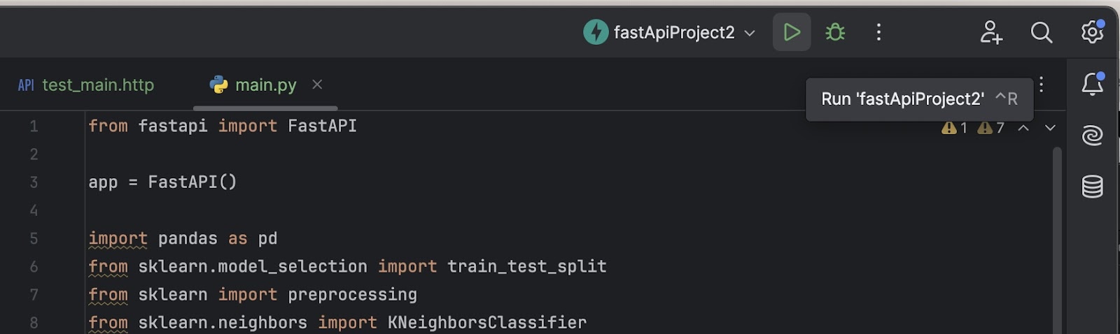Open More Actions menu beside Debug
This screenshot has height=334, width=1120.
coord(878,32)
